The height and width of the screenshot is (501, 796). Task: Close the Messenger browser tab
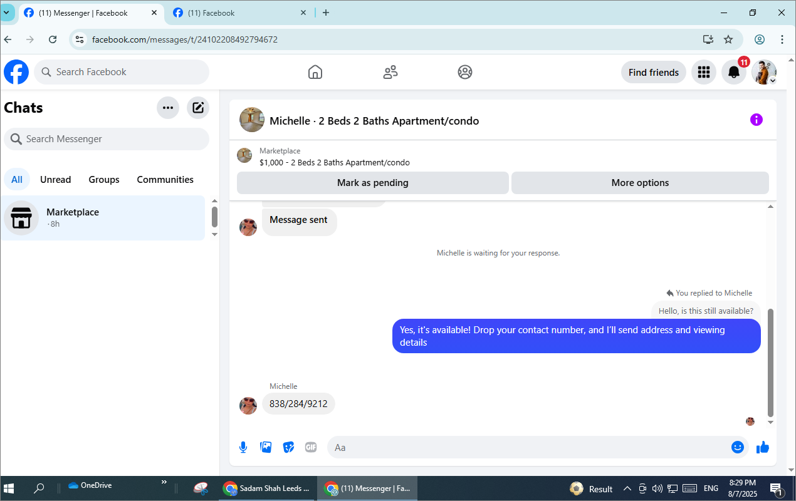(x=154, y=13)
